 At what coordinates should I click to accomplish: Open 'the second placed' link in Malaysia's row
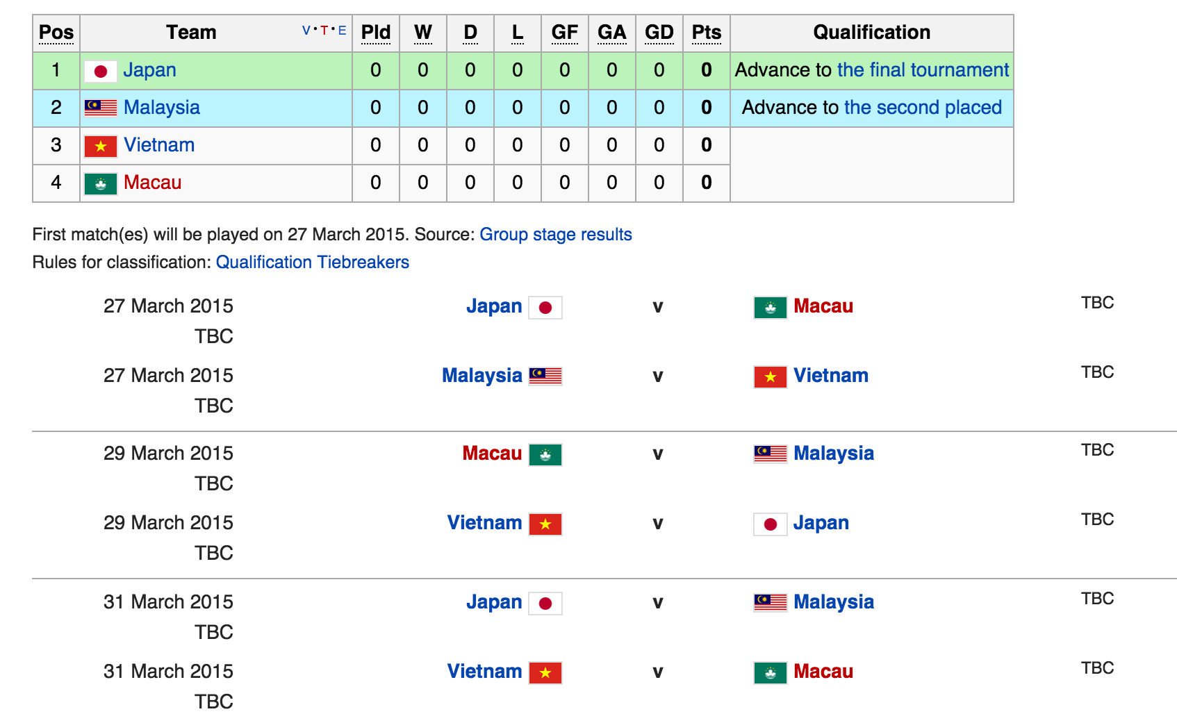923,108
